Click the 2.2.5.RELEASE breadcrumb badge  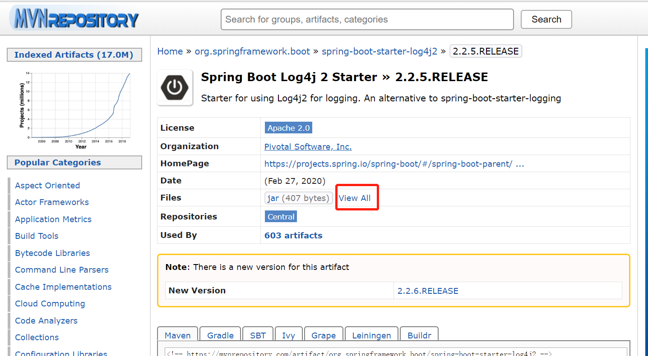click(x=486, y=51)
